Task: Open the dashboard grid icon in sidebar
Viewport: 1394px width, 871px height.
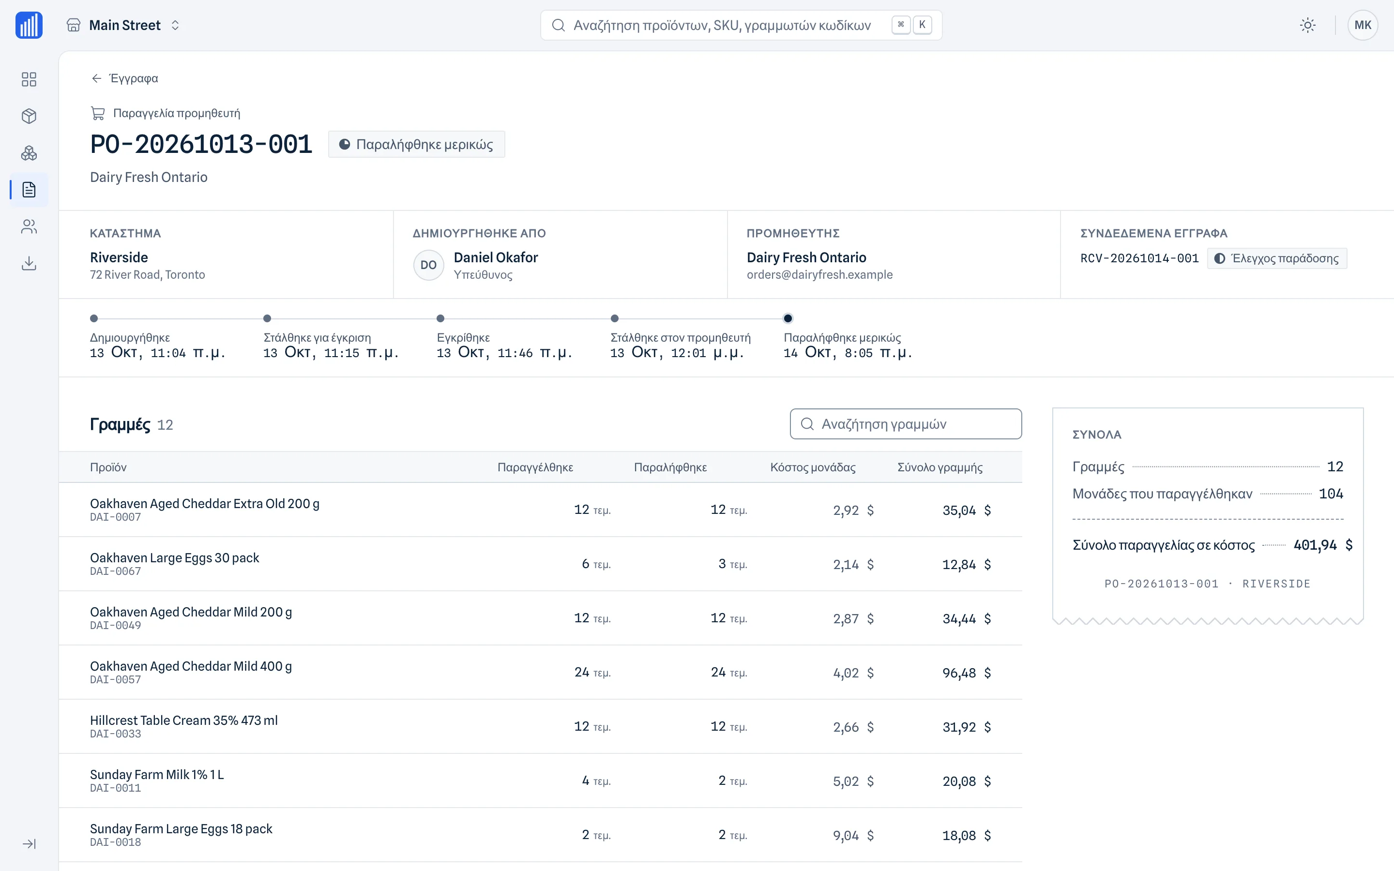Action: coord(29,79)
